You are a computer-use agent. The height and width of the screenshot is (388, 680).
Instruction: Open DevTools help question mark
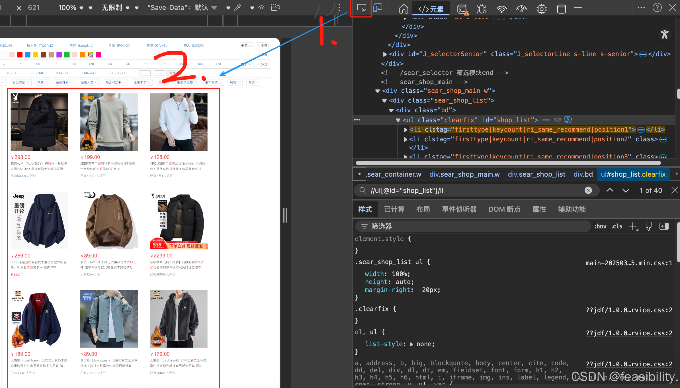[x=657, y=8]
